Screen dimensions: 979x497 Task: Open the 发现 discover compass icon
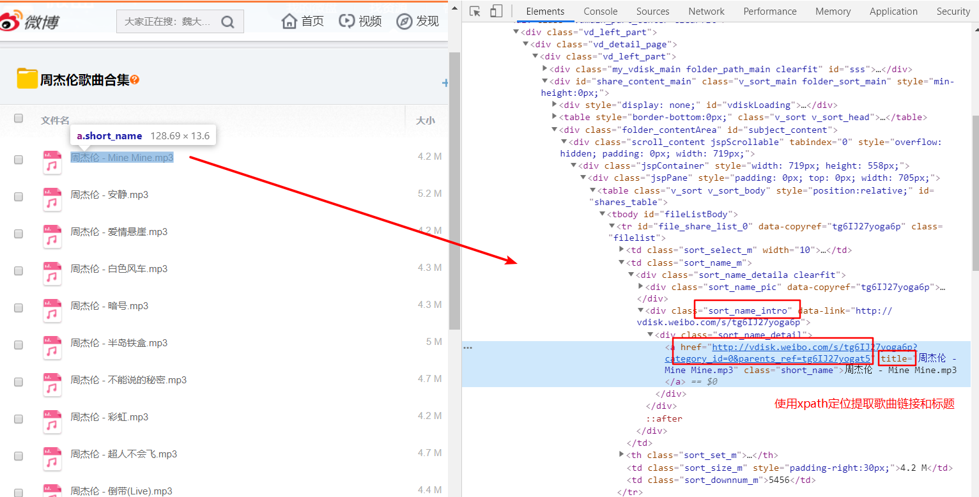tap(404, 21)
